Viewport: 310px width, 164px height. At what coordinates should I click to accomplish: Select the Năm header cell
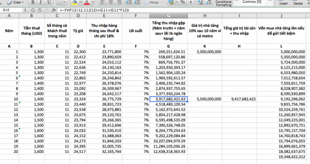pyautogui.click(x=9, y=31)
